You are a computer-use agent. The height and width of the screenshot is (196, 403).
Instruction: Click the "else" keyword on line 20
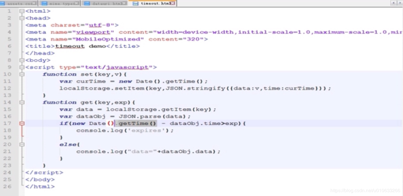[x=68, y=145]
